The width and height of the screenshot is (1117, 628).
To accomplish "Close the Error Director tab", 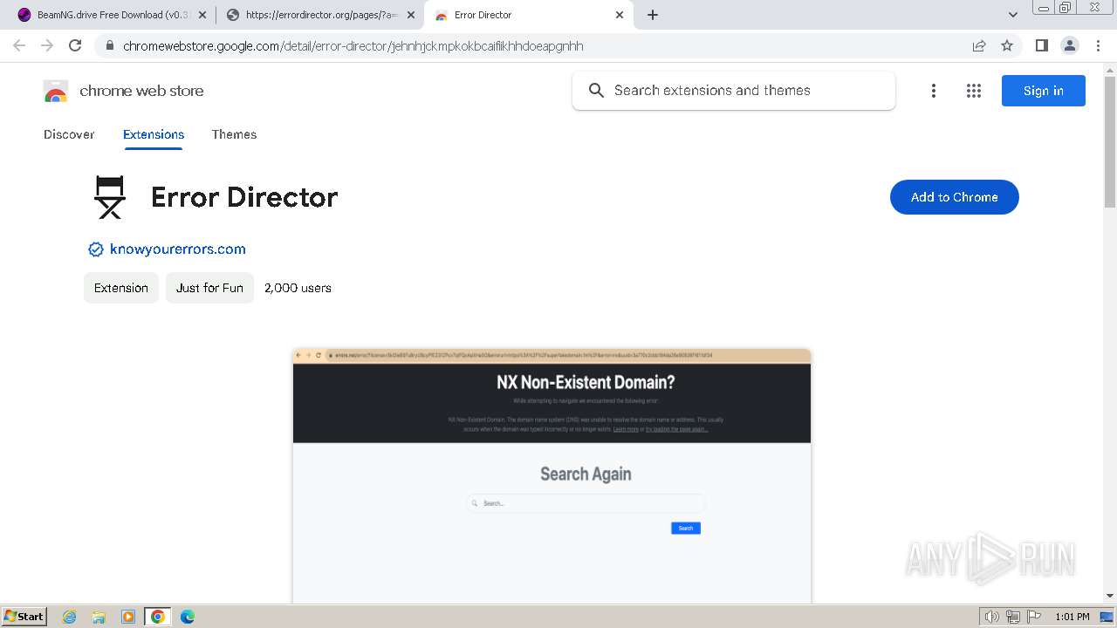I will [x=620, y=15].
